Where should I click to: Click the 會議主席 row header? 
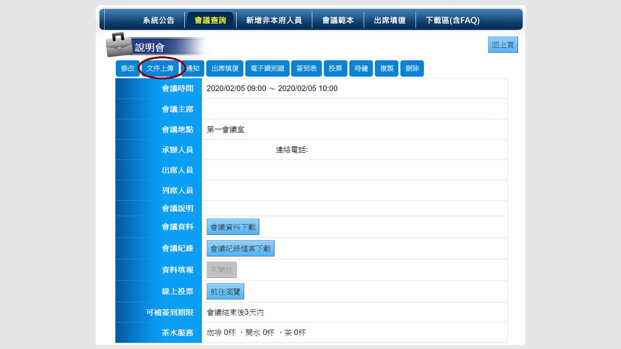(x=159, y=109)
